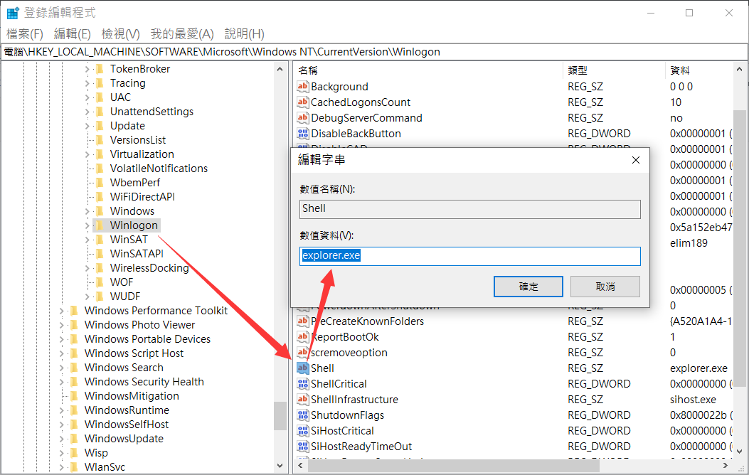This screenshot has width=749, height=475.
Task: Expand the Windows Photo Viewer key
Action: tap(62, 325)
